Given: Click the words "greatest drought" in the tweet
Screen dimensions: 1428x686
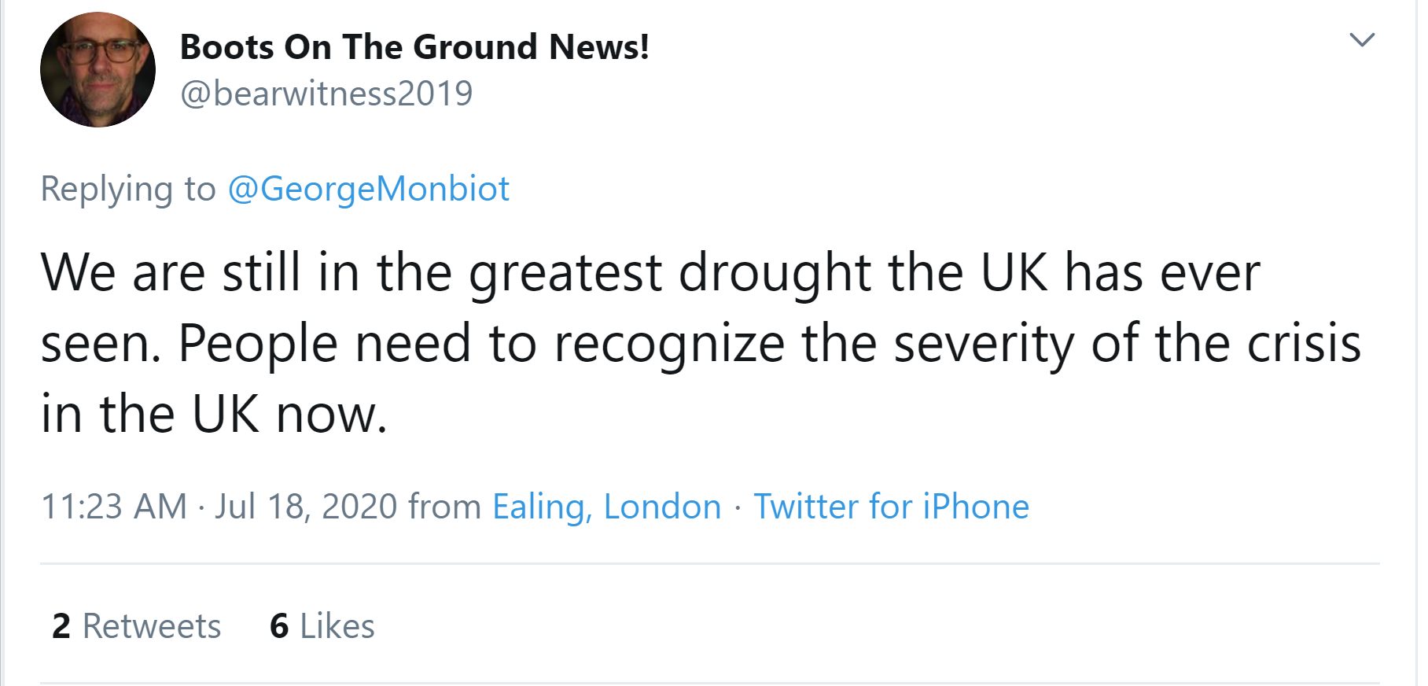Looking at the screenshot, I should point(670,273).
